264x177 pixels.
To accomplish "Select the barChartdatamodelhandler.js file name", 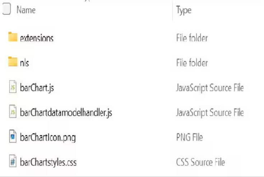I will point(66,113).
